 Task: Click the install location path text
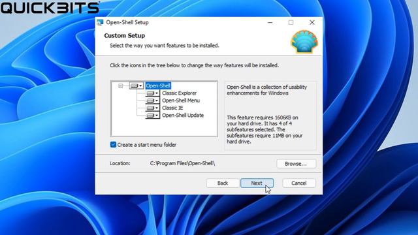pos(182,163)
